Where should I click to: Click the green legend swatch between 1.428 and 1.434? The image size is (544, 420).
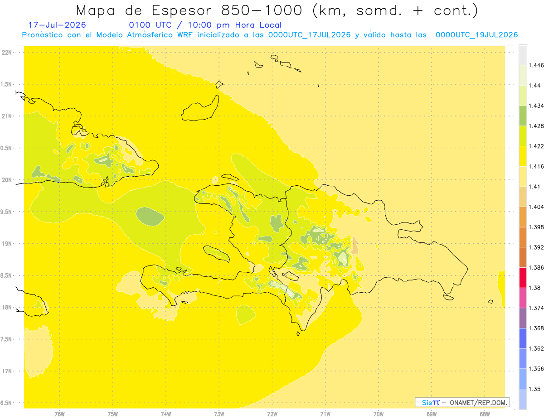[523, 116]
